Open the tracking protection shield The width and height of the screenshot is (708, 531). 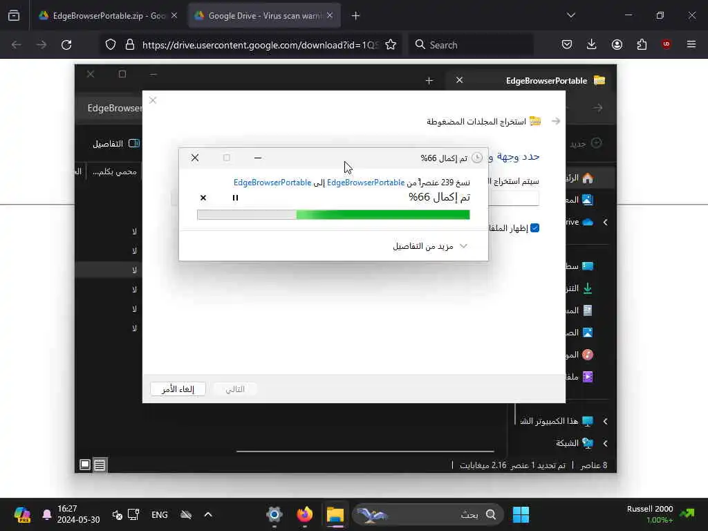(x=111, y=45)
